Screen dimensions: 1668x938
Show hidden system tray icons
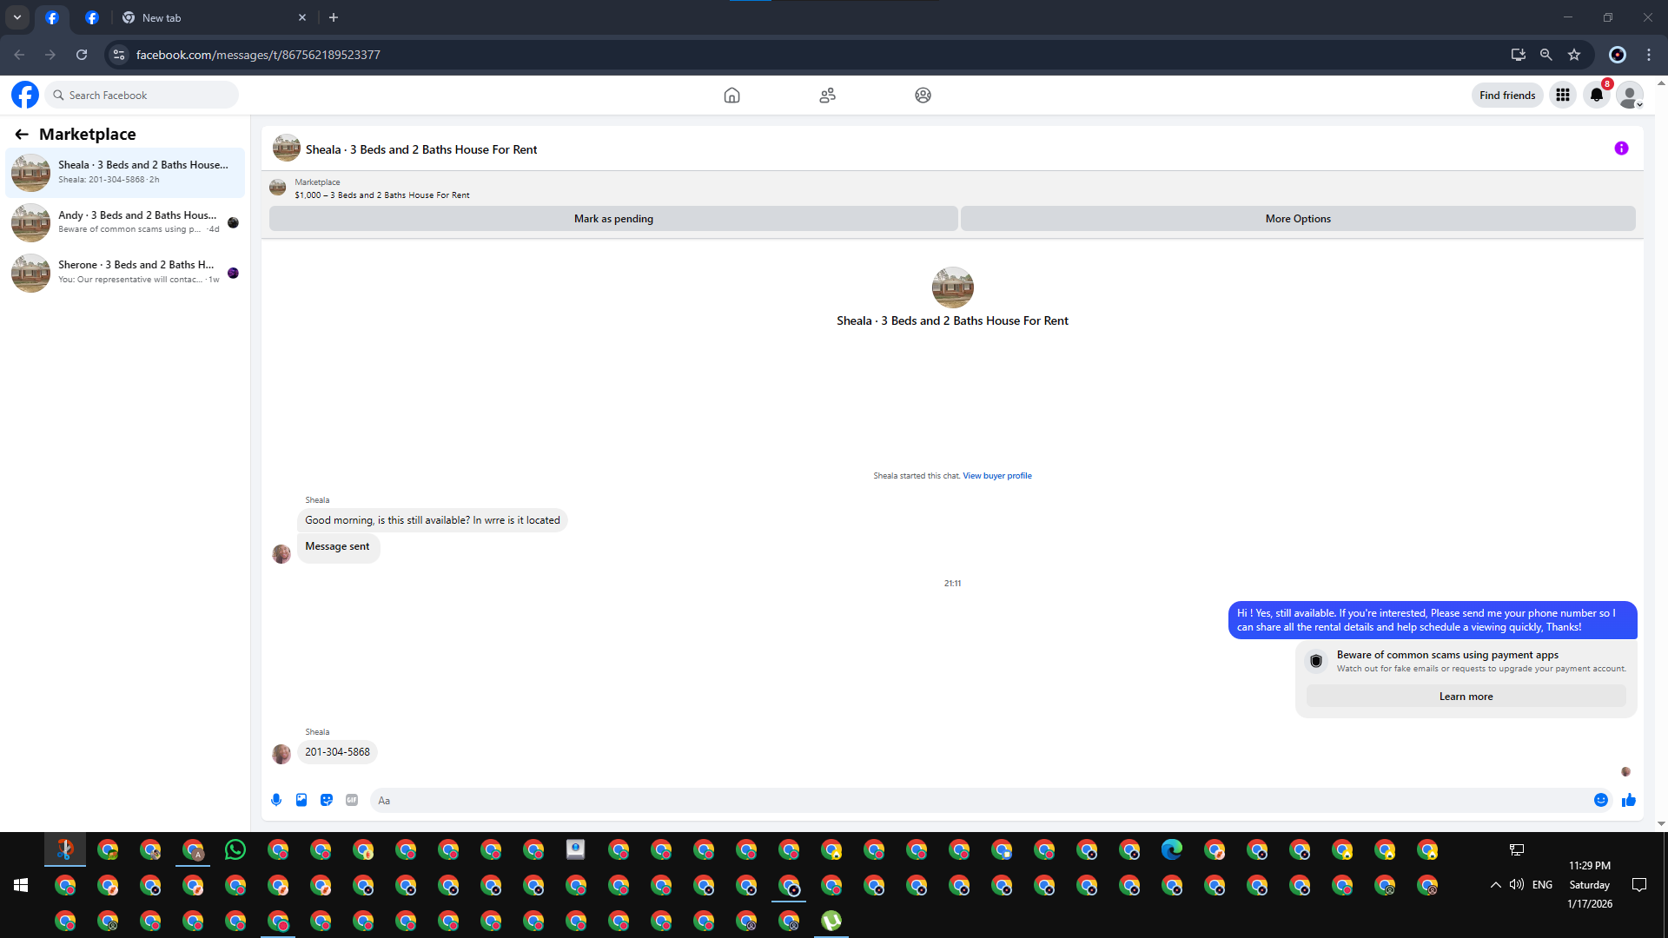1495,885
